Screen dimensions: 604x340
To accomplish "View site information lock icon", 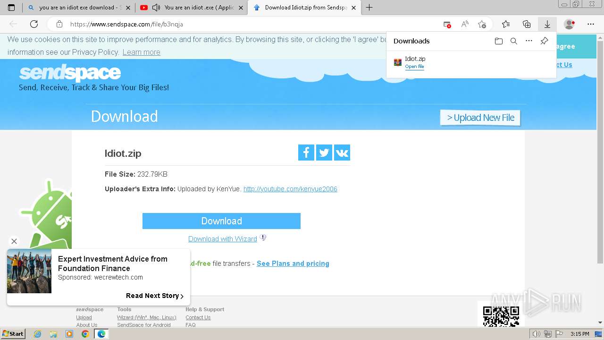I will [x=59, y=24].
